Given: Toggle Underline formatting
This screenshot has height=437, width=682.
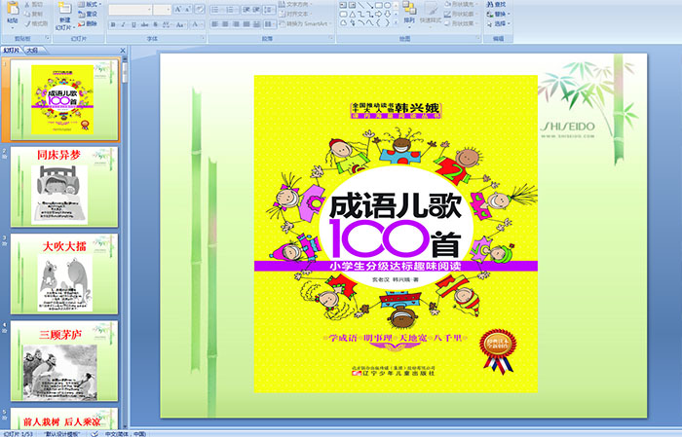Looking at the screenshot, I should click(x=133, y=24).
